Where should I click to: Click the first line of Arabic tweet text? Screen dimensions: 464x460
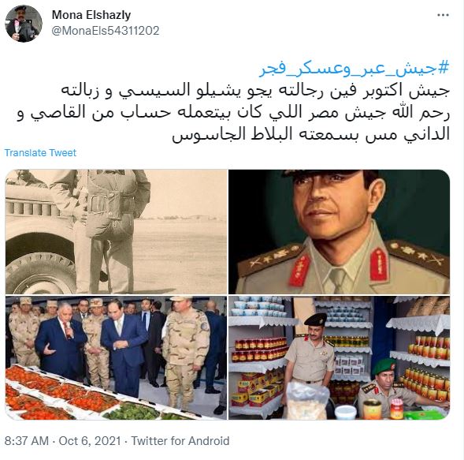[255, 91]
